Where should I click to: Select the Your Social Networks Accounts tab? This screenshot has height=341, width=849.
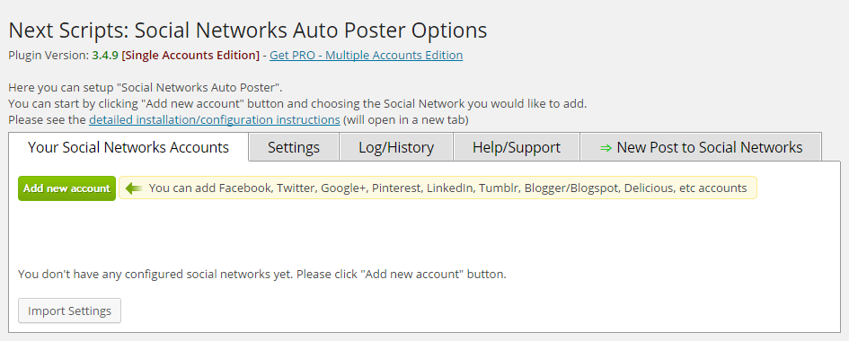pyautogui.click(x=128, y=147)
